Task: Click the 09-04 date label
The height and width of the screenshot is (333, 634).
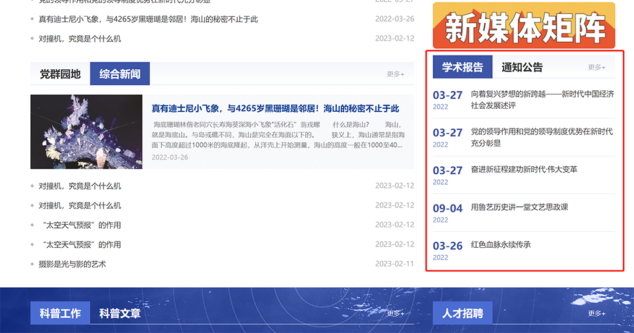Action: click(448, 208)
